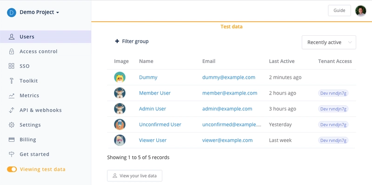372x185 pixels.
Task: Toggle off Viewing test data switch
Action: (12, 169)
